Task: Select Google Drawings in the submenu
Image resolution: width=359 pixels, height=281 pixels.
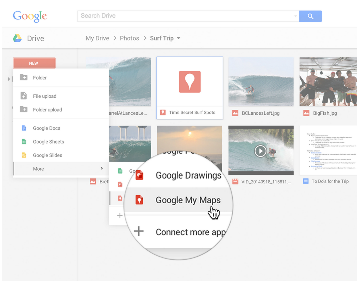Action: [188, 175]
